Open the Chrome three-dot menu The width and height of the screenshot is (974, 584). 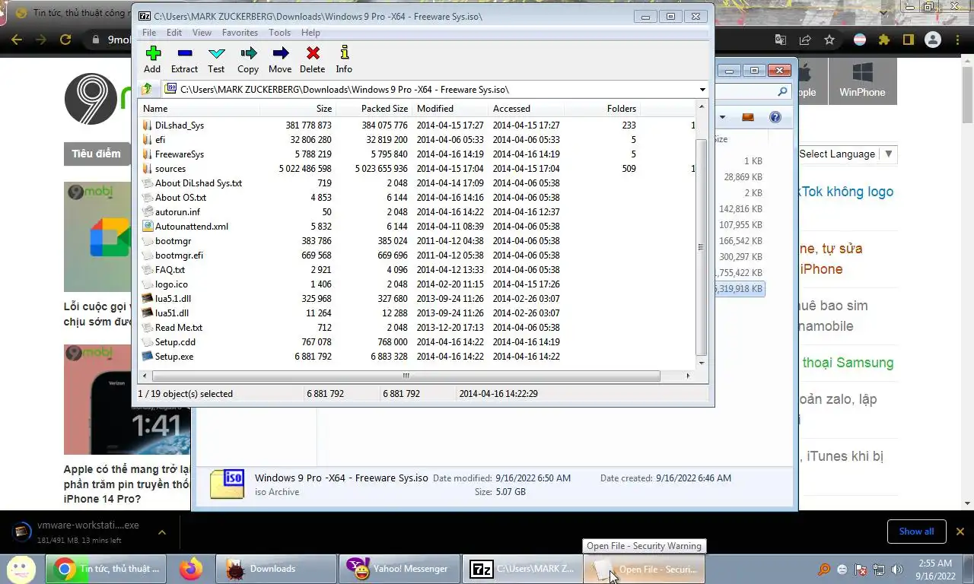pyautogui.click(x=958, y=40)
